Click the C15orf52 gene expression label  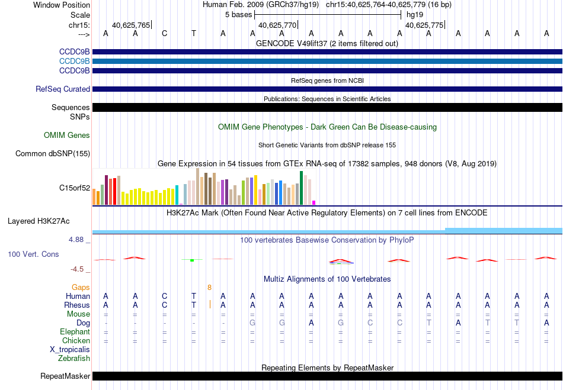(75, 188)
